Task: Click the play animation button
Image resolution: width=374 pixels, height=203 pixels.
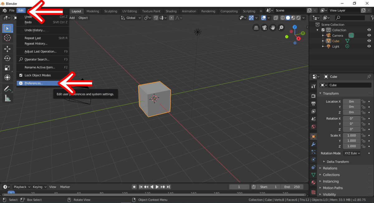Action: tap(157, 187)
